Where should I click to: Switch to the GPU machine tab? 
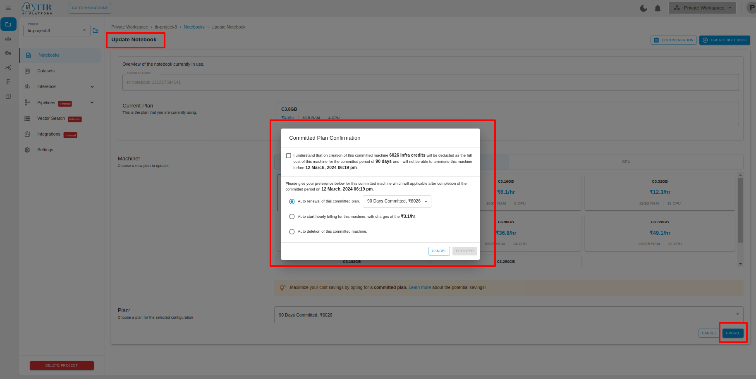click(x=626, y=162)
